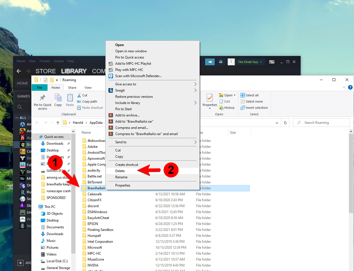
Task: Open the address bar dropdown chevron
Action: pyautogui.click(x=277, y=123)
